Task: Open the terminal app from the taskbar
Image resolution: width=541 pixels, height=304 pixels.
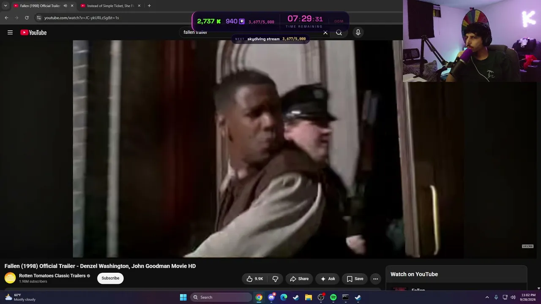Action: click(345, 297)
